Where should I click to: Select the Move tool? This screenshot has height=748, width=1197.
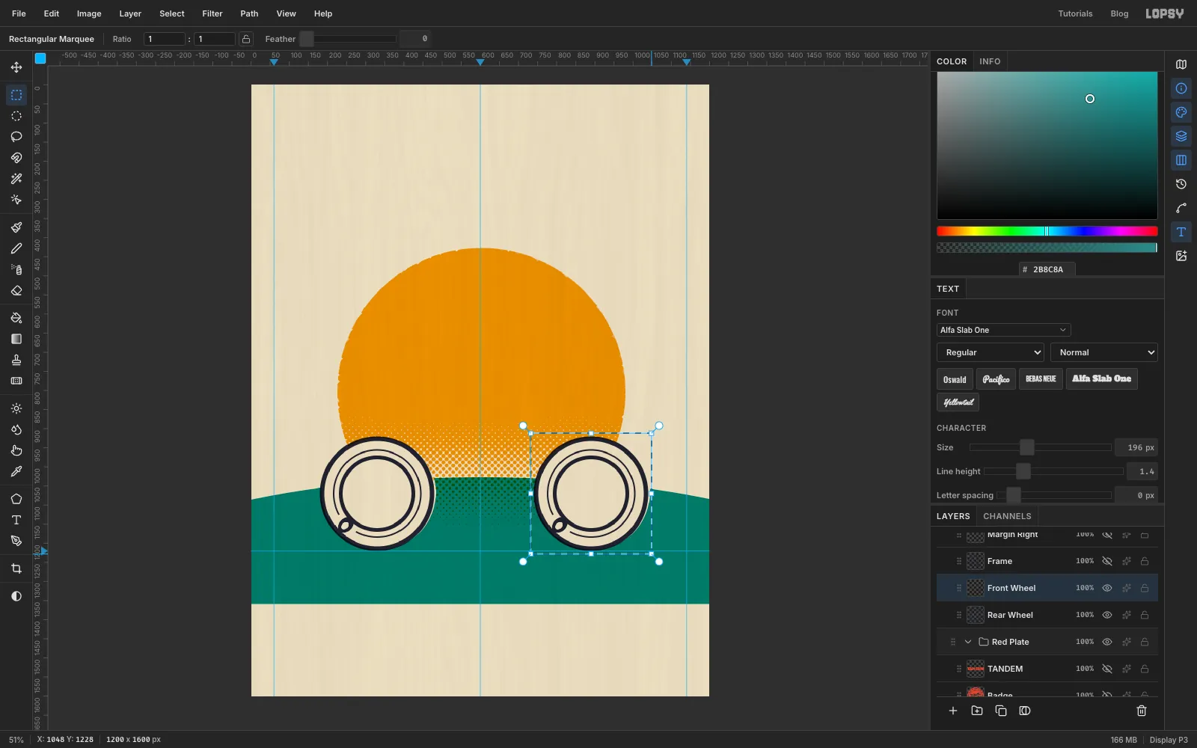[x=16, y=67]
